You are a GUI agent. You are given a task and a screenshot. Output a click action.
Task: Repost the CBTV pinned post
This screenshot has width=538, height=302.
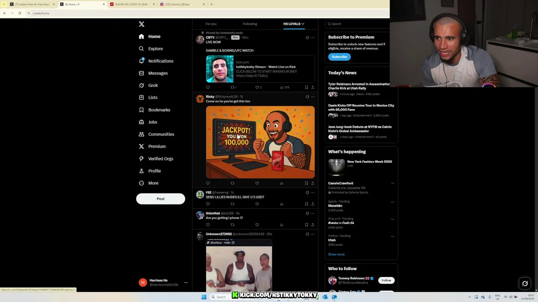coord(232,87)
